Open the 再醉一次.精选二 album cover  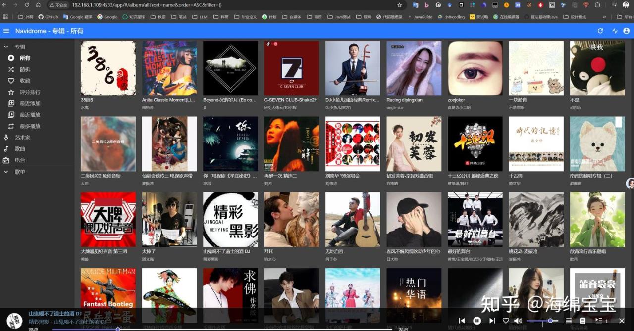pos(292,144)
